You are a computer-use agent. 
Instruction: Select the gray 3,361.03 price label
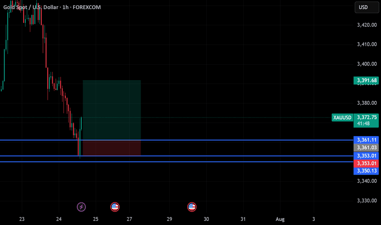[x=366, y=148]
